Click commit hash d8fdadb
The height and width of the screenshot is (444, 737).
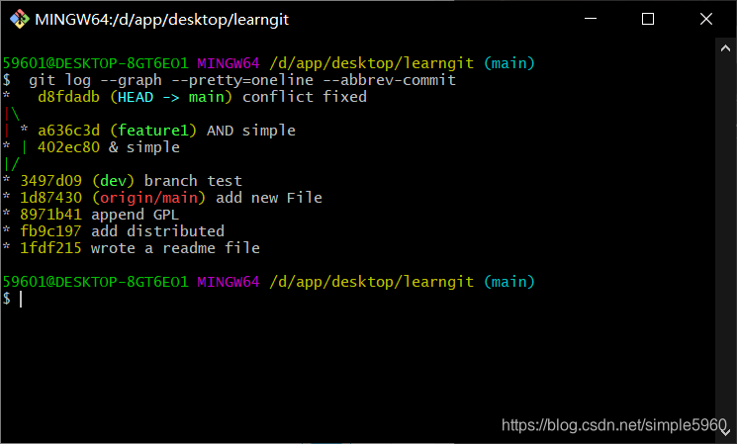coord(68,97)
